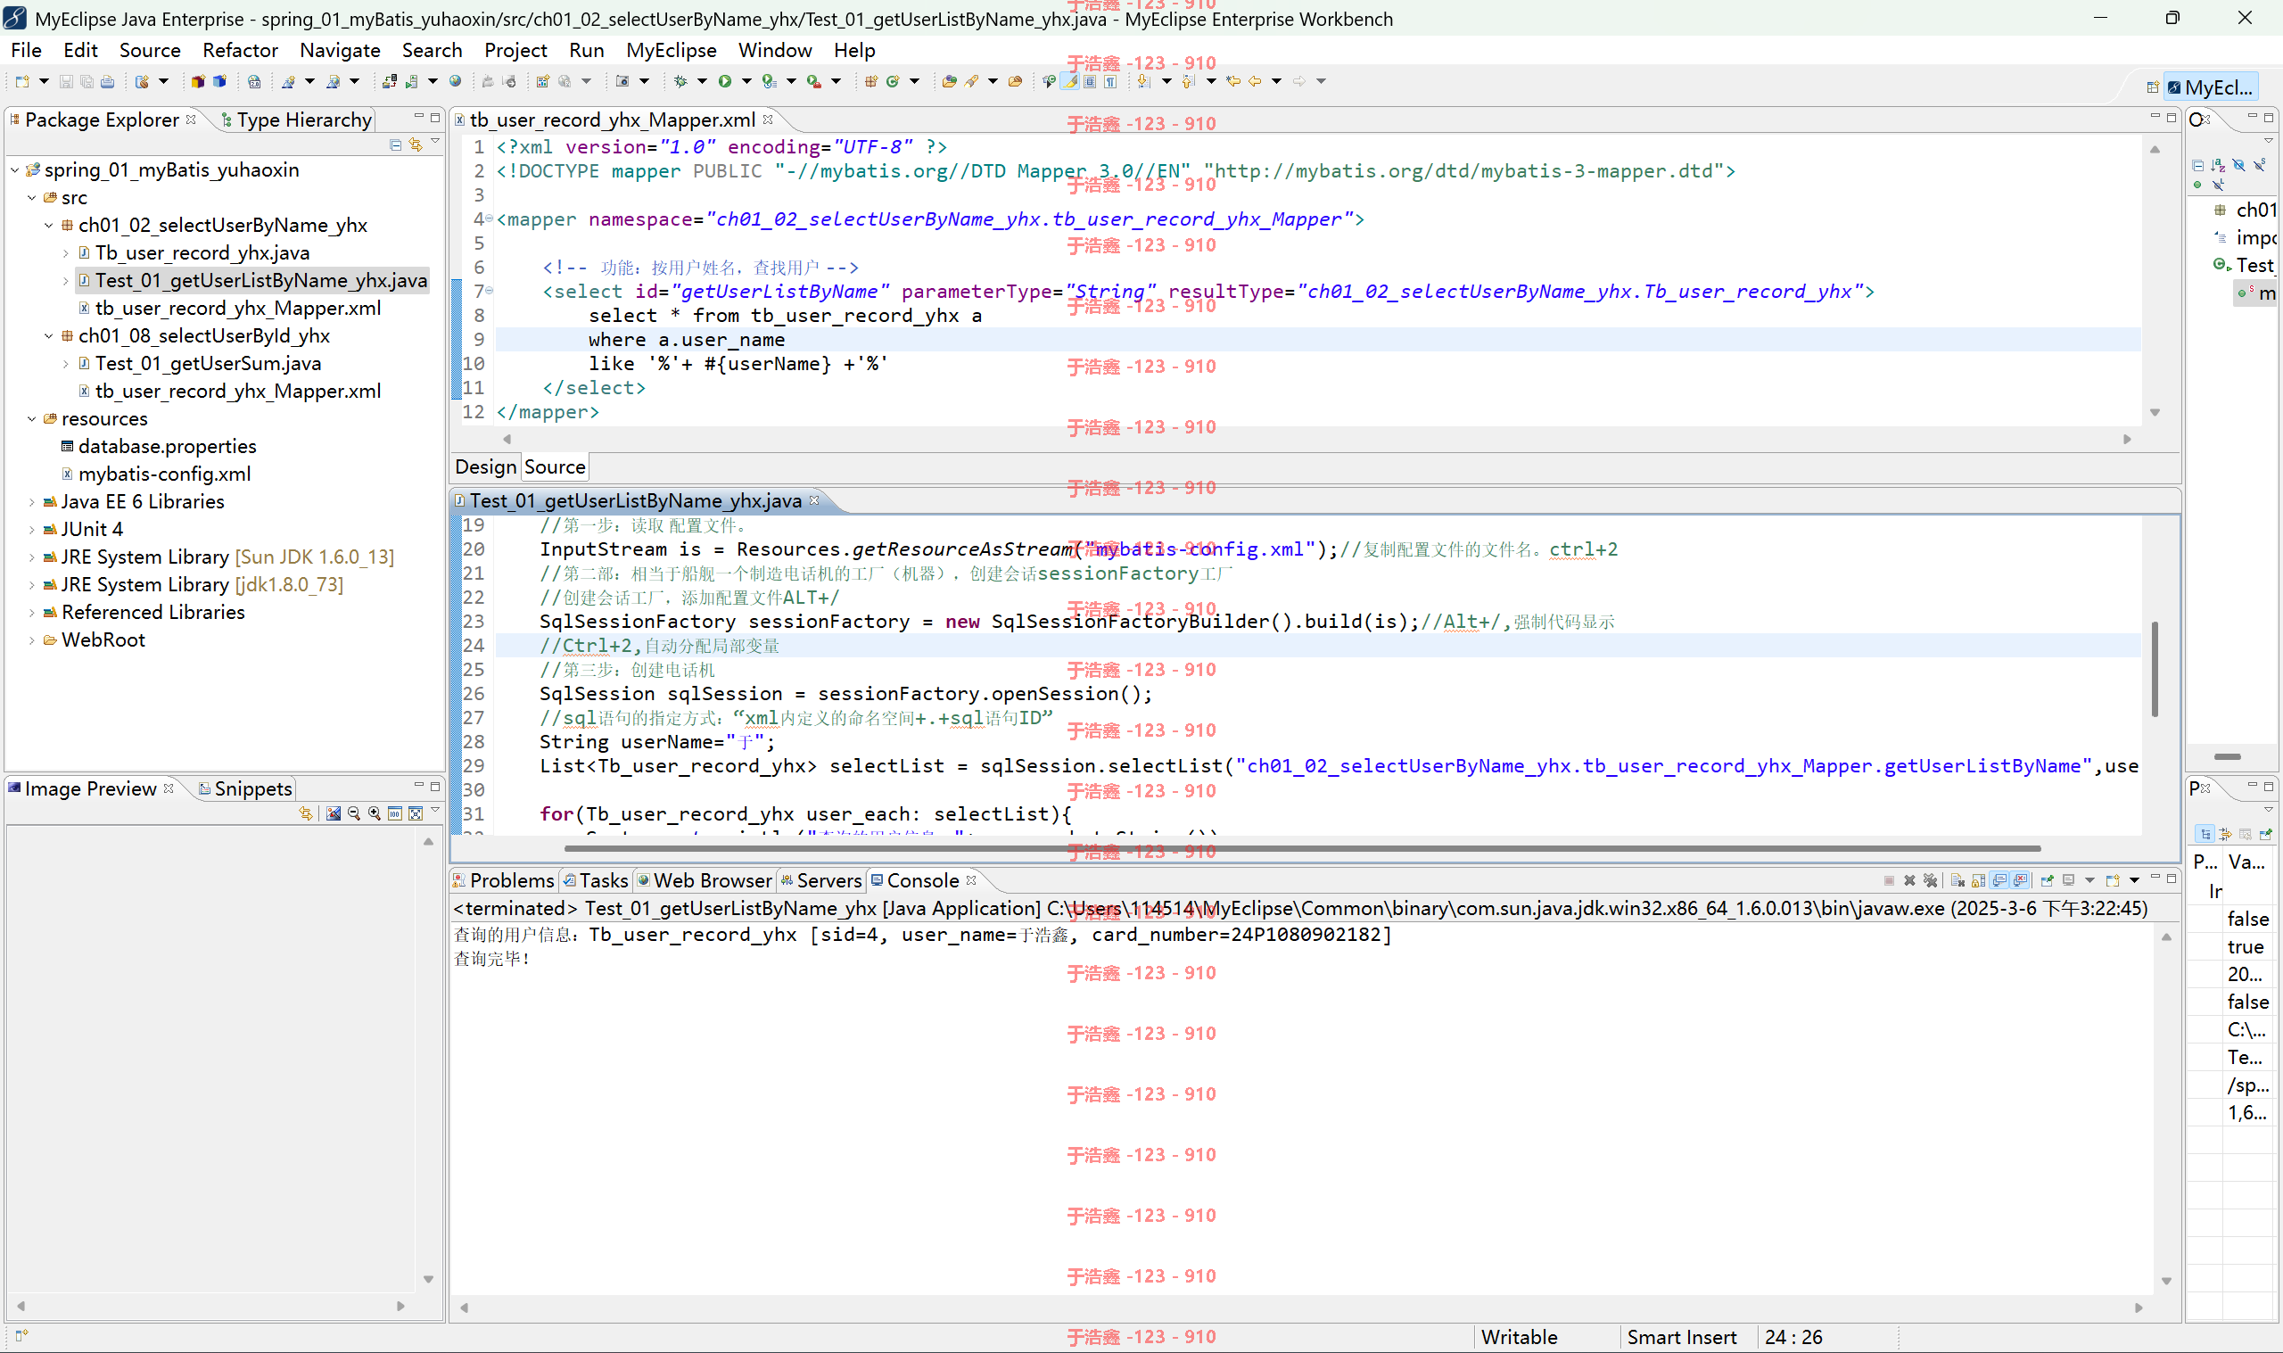Click the Java editor horizontal scrollbar thumb
The height and width of the screenshot is (1353, 2283).
point(1301,849)
